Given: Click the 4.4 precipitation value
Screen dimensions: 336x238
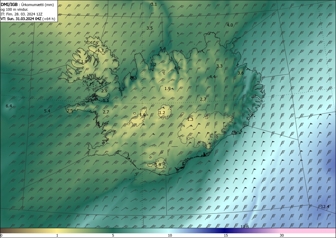Looking at the screenshot, I should click(x=212, y=77).
